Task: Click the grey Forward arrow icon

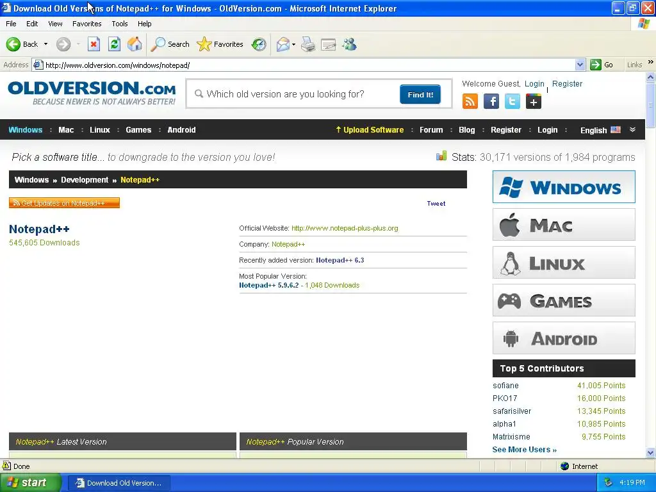Action: [63, 44]
